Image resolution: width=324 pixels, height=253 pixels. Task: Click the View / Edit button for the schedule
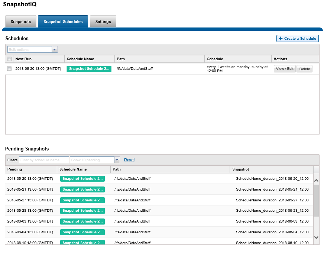pos(285,69)
